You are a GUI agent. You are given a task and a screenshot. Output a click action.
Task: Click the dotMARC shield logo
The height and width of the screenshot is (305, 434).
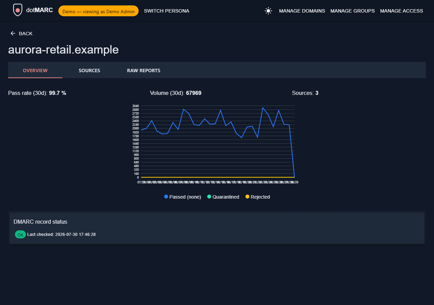(18, 10)
